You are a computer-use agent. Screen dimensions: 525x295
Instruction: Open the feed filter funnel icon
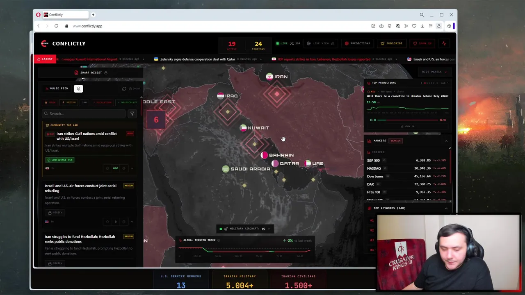132,113
